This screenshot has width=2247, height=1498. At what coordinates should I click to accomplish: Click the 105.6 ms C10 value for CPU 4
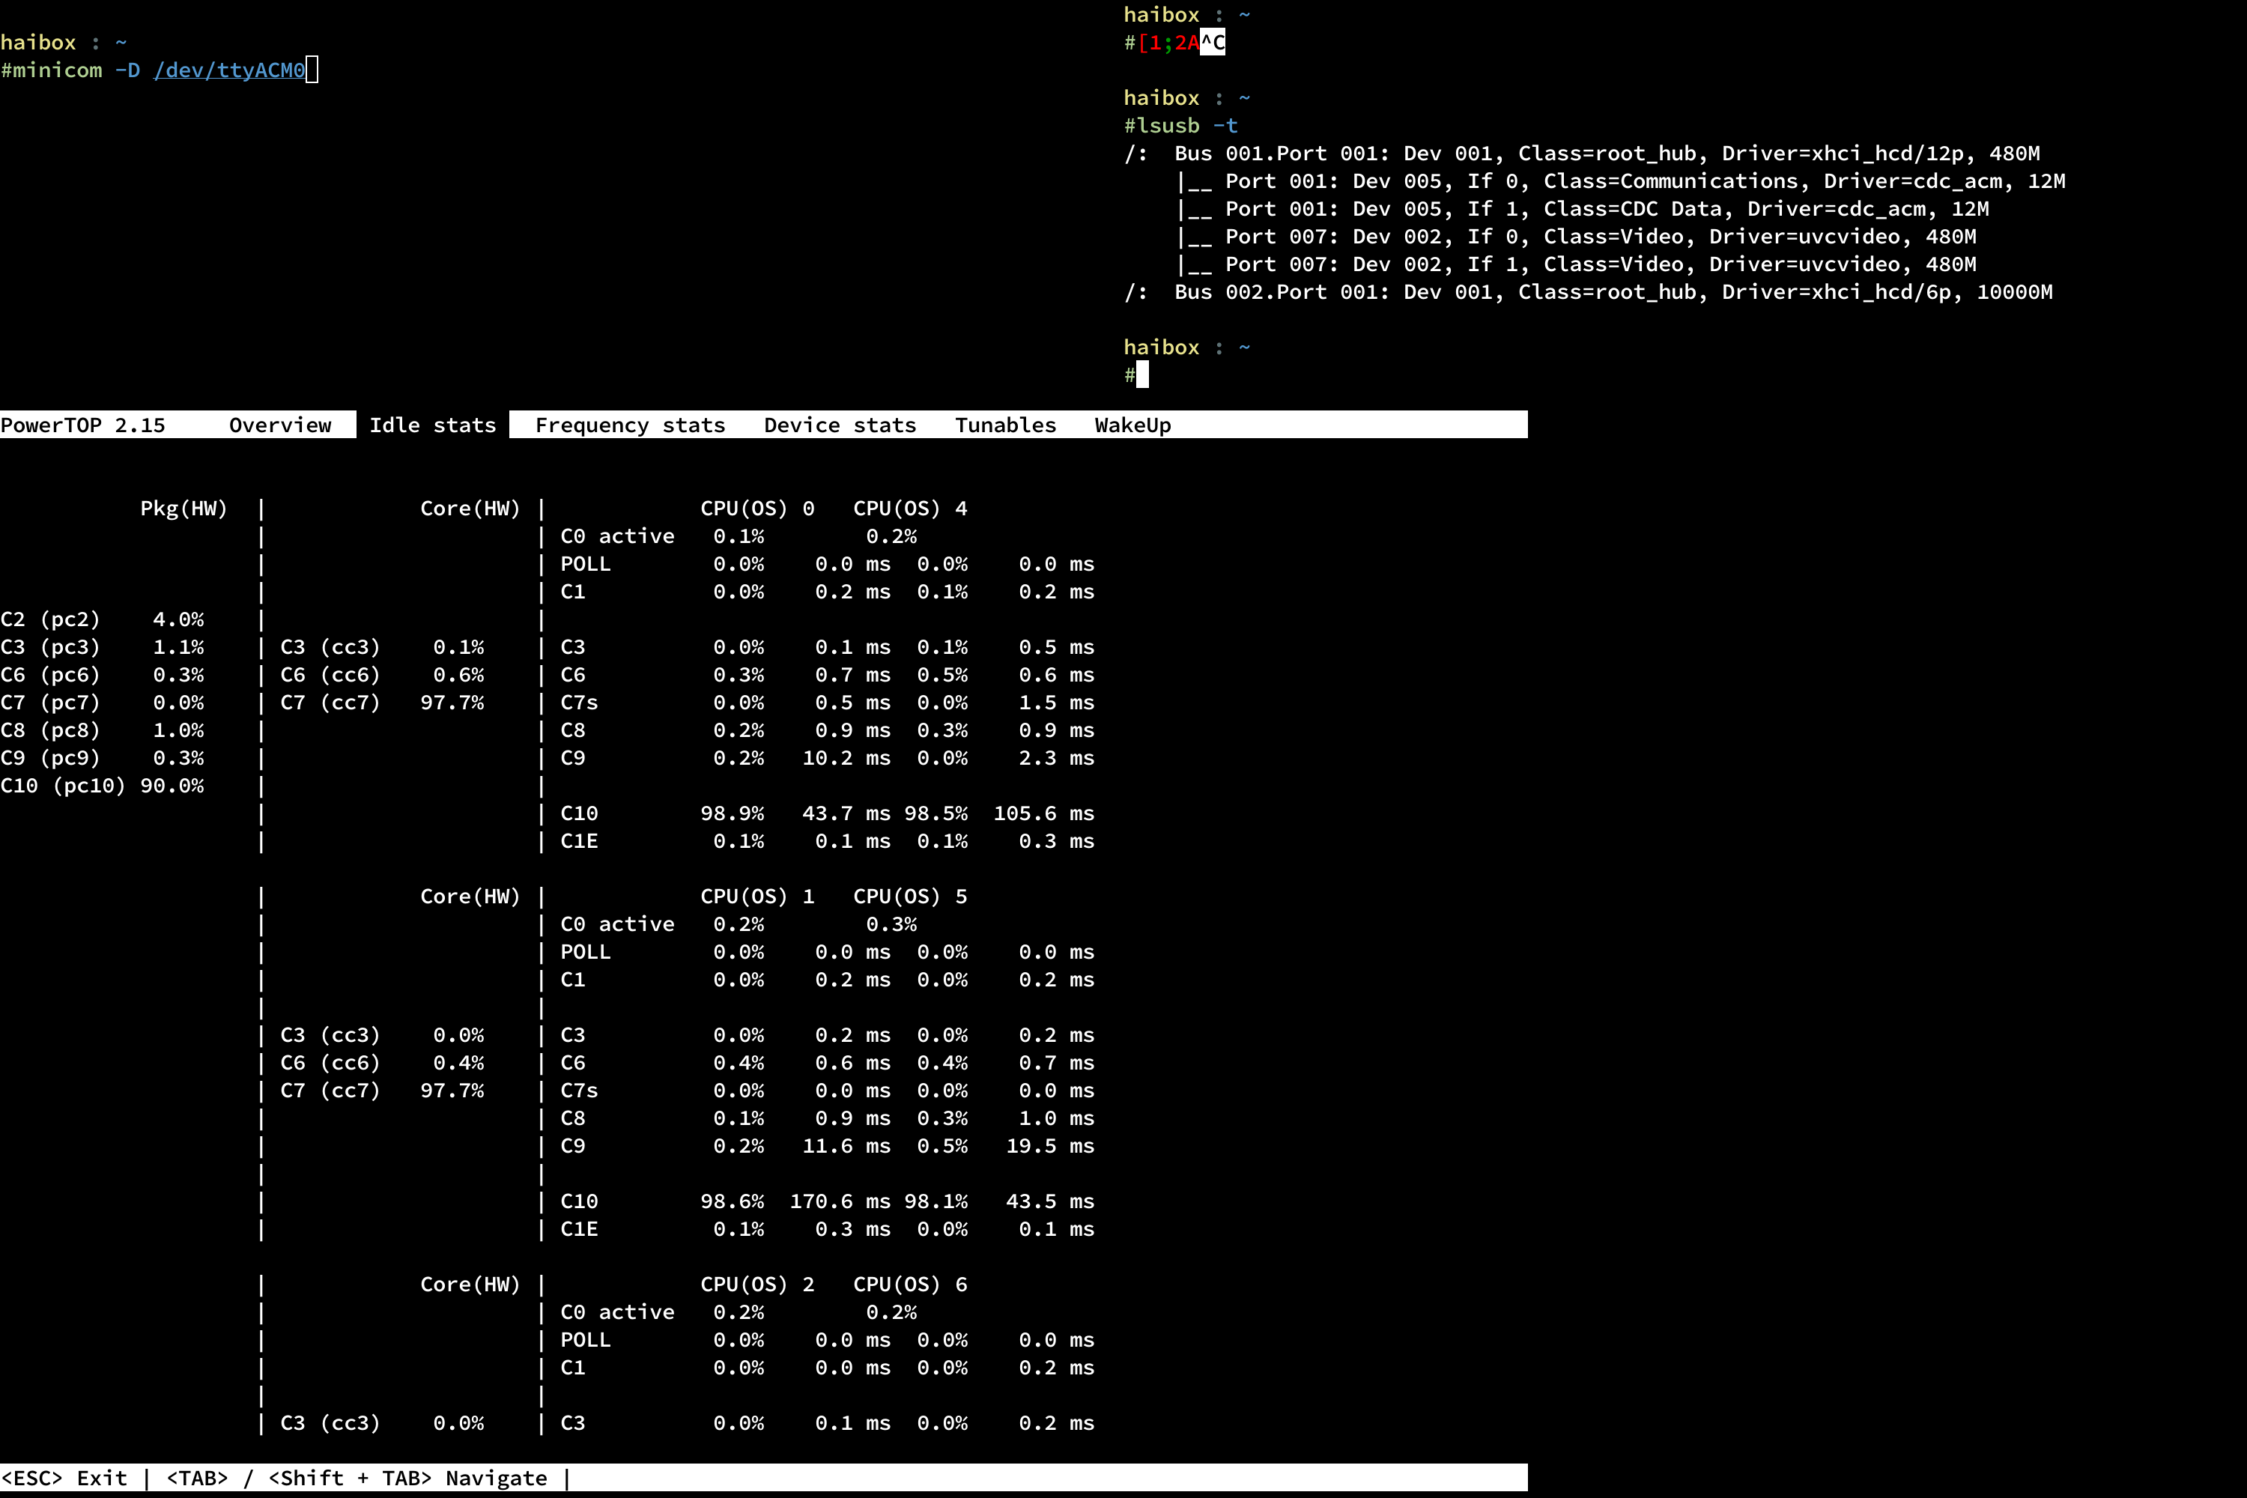click(x=1044, y=813)
